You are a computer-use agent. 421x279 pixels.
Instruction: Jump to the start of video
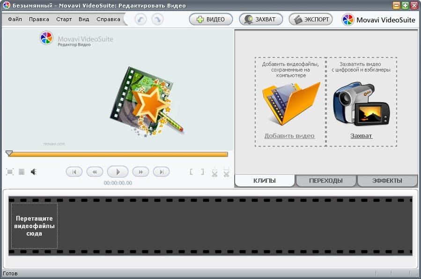tap(74, 172)
